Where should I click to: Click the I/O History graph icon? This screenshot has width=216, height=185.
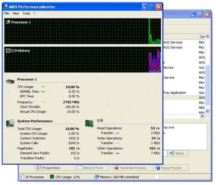click(8, 51)
